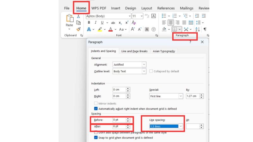This screenshot has width=253, height=142.
Task: Open Paragraph dialog help question mark
Action: (190, 42)
